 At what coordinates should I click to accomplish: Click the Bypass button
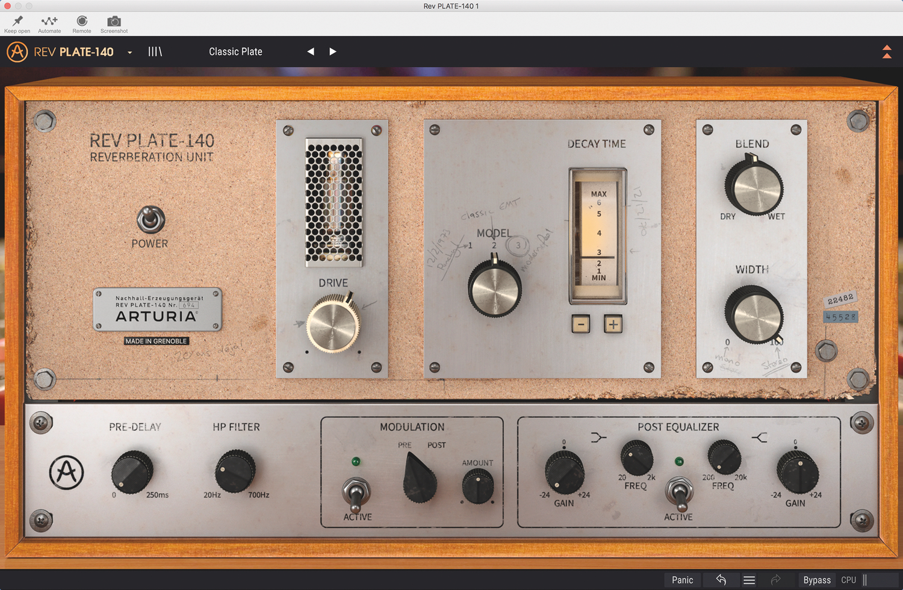(817, 580)
